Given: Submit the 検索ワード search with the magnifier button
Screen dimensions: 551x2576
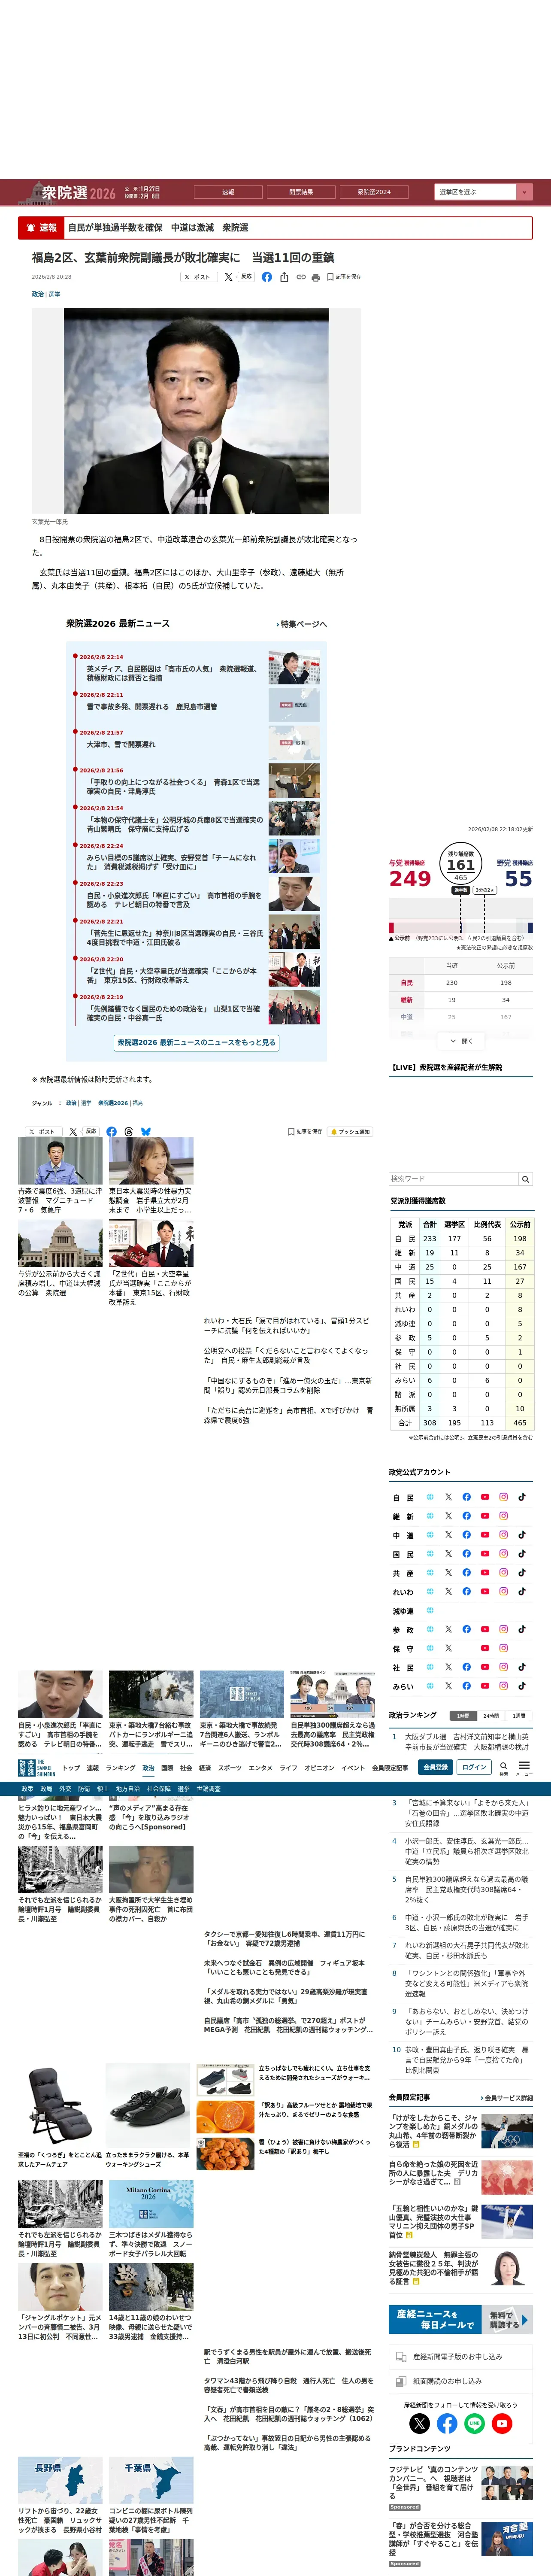Looking at the screenshot, I should pyautogui.click(x=525, y=1179).
